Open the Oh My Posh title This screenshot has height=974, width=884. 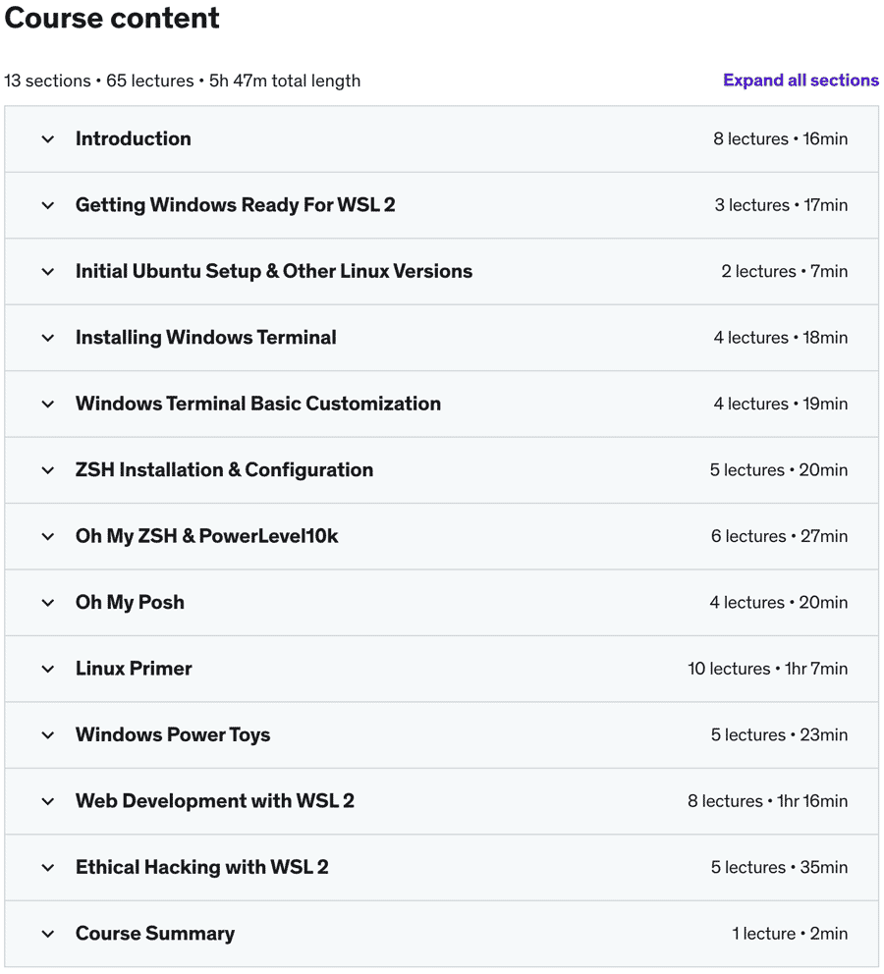tap(130, 603)
